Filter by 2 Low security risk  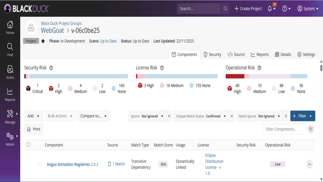coord(99,88)
